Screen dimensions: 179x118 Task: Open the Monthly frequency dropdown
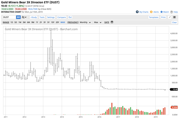click(85, 22)
